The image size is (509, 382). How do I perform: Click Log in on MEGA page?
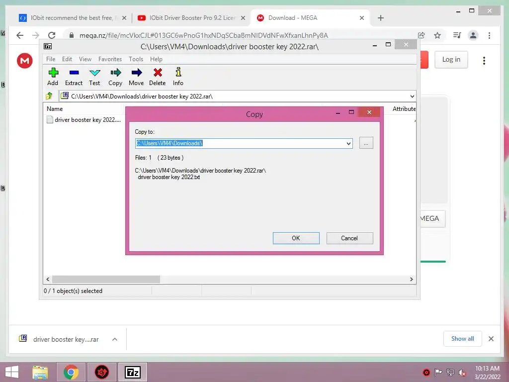(451, 60)
